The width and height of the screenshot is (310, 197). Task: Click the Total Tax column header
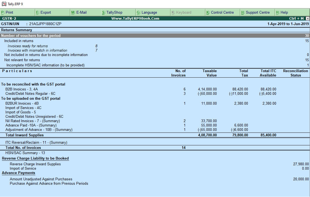click(x=244, y=73)
